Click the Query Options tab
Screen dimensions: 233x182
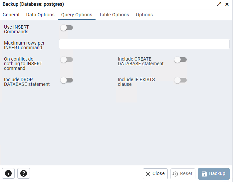77,15
